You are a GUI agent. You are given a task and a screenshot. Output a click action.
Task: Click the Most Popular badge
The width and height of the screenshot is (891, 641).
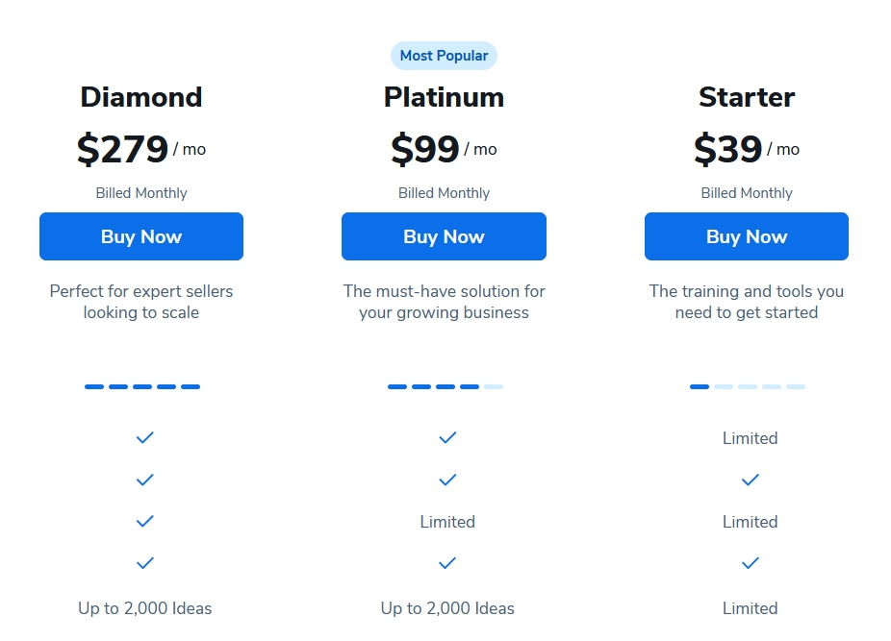(x=444, y=56)
